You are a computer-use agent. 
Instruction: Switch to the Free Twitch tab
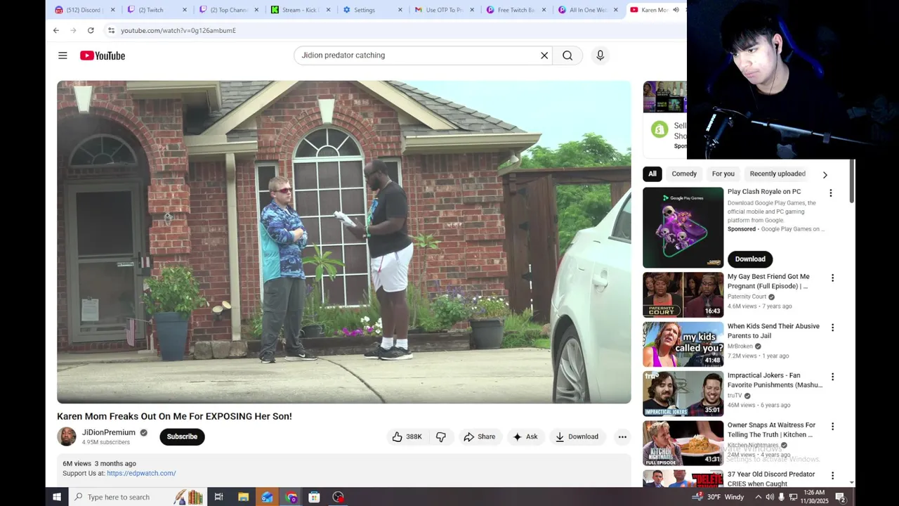(x=515, y=10)
